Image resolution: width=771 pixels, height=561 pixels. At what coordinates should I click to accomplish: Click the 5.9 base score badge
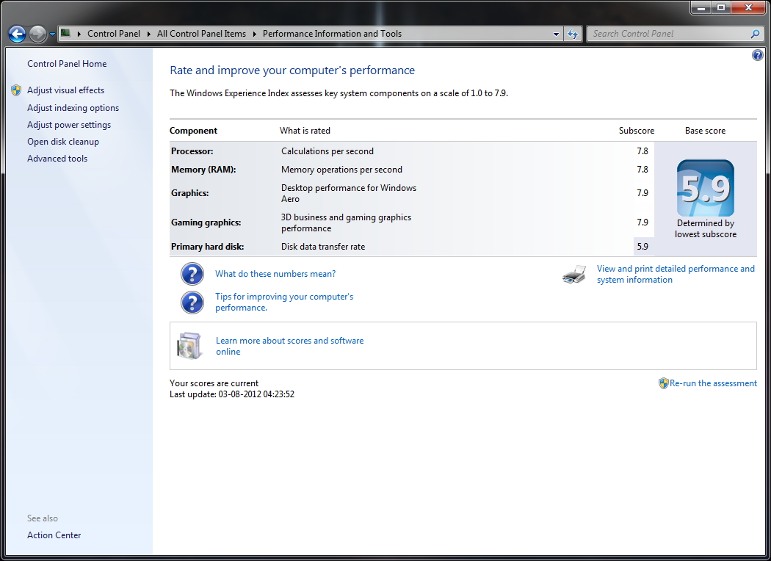coord(705,188)
